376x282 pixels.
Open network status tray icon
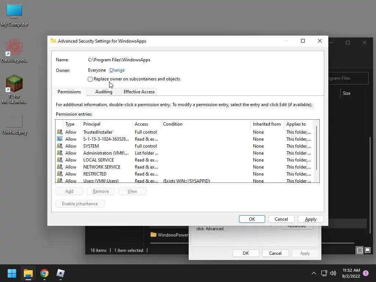click(324, 273)
